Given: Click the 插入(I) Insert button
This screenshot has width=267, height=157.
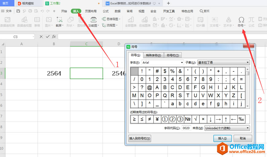Looking at the screenshot, I should coord(222,139).
